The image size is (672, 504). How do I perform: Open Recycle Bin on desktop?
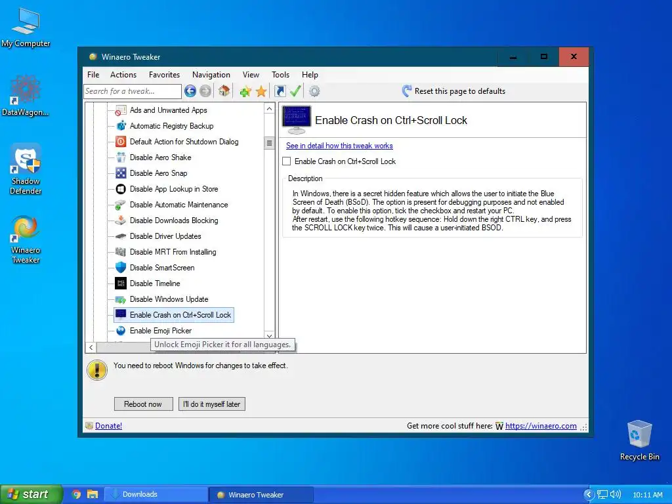pos(639,440)
